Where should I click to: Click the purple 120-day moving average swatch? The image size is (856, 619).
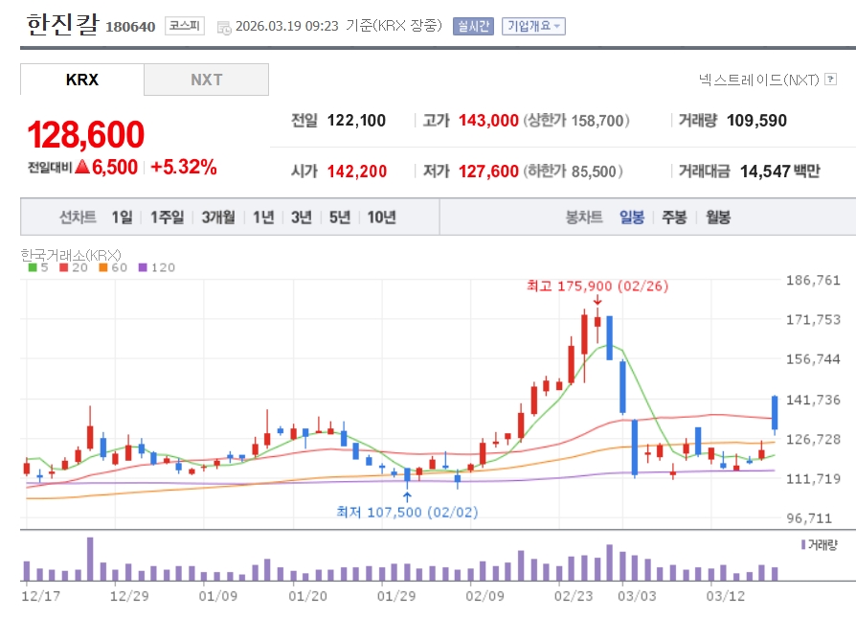click(143, 268)
